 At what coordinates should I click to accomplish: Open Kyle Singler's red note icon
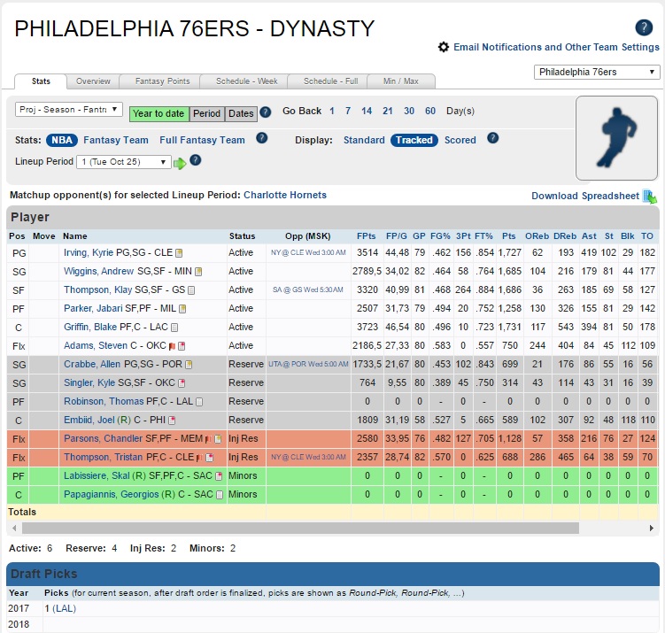tap(182, 383)
